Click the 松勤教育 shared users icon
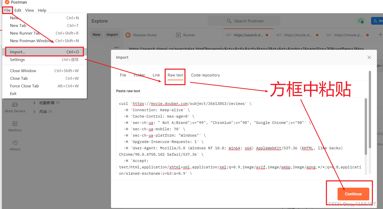This screenshot has width=383, height=209. click(58, 103)
